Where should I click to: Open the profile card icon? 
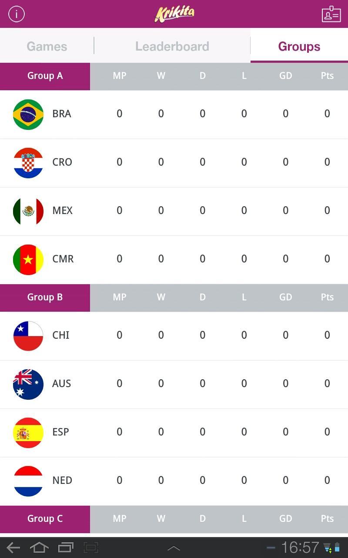point(331,14)
